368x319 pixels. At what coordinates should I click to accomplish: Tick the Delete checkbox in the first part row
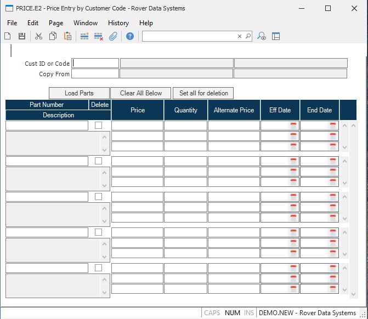point(99,125)
